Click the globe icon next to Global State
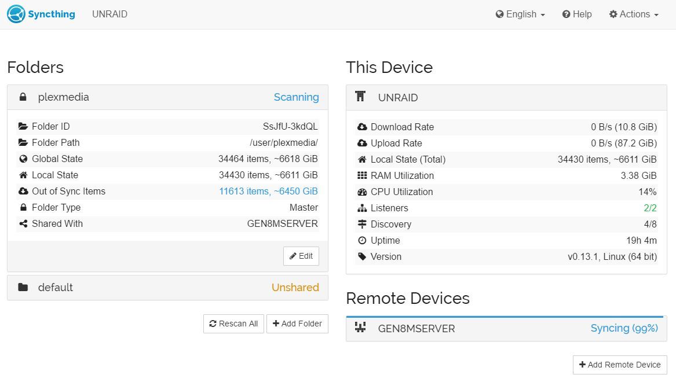 [x=23, y=159]
